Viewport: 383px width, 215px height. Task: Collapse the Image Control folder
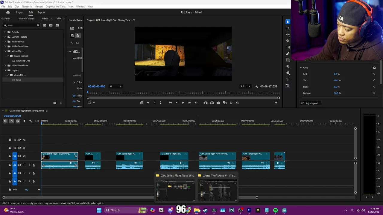(7, 56)
